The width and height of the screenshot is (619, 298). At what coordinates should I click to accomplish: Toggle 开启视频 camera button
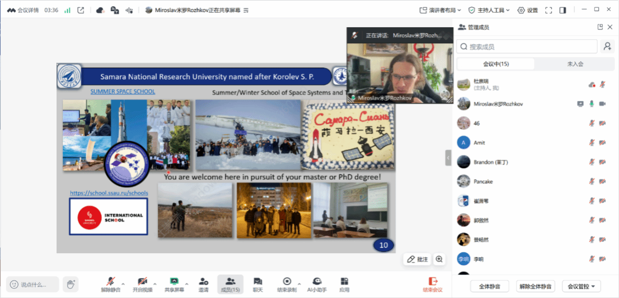click(143, 284)
